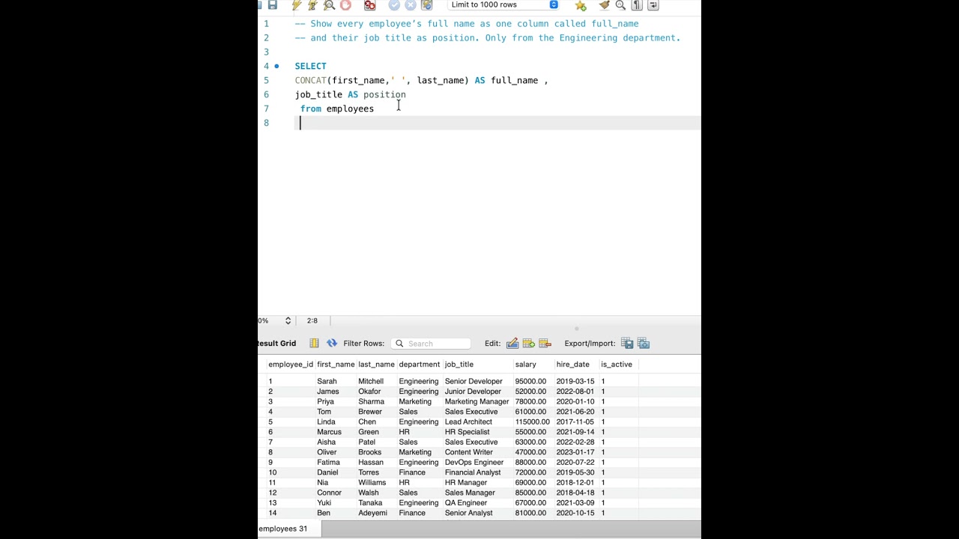Insert new row icon
This screenshot has height=539, width=959.
click(529, 343)
